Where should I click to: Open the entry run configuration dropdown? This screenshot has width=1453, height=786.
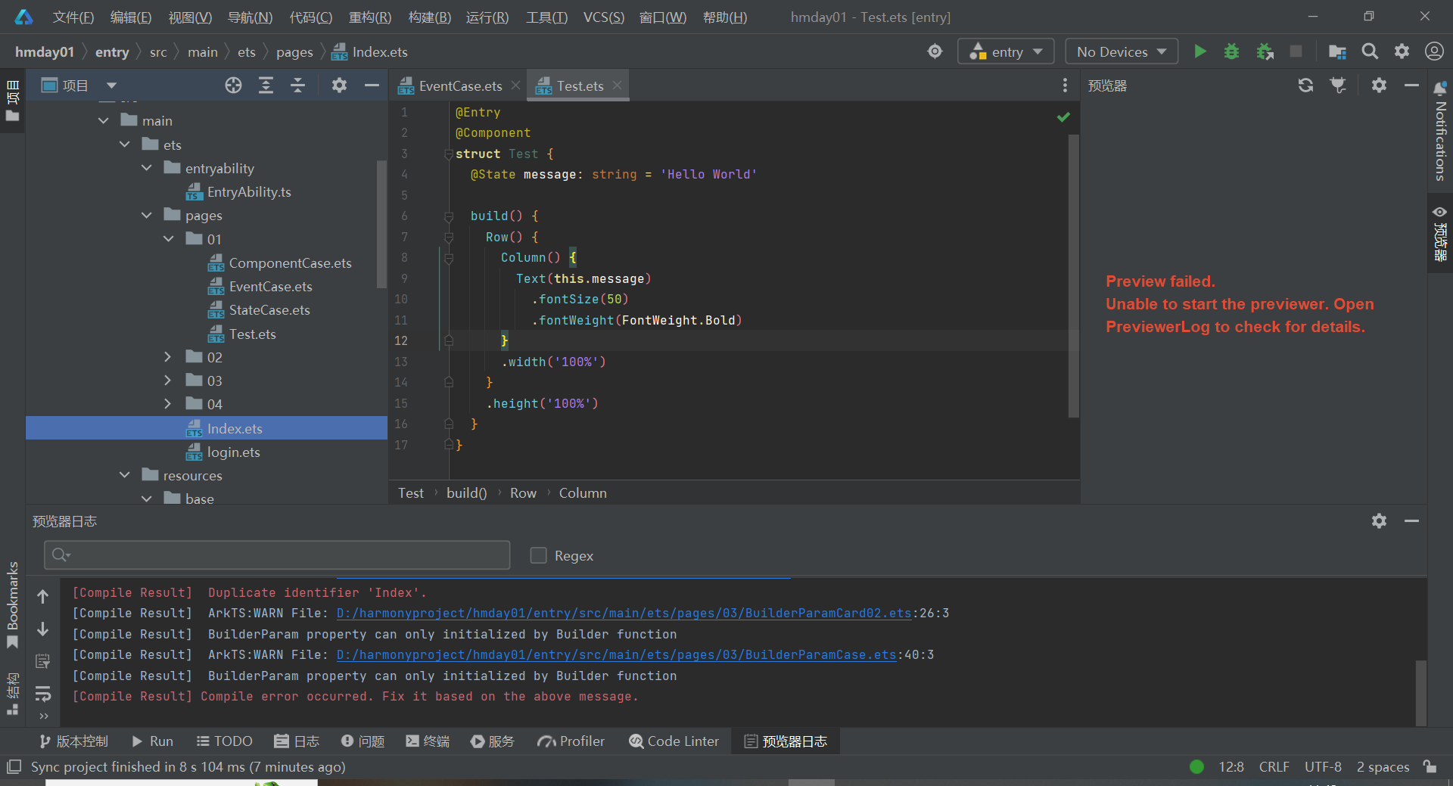point(1006,51)
